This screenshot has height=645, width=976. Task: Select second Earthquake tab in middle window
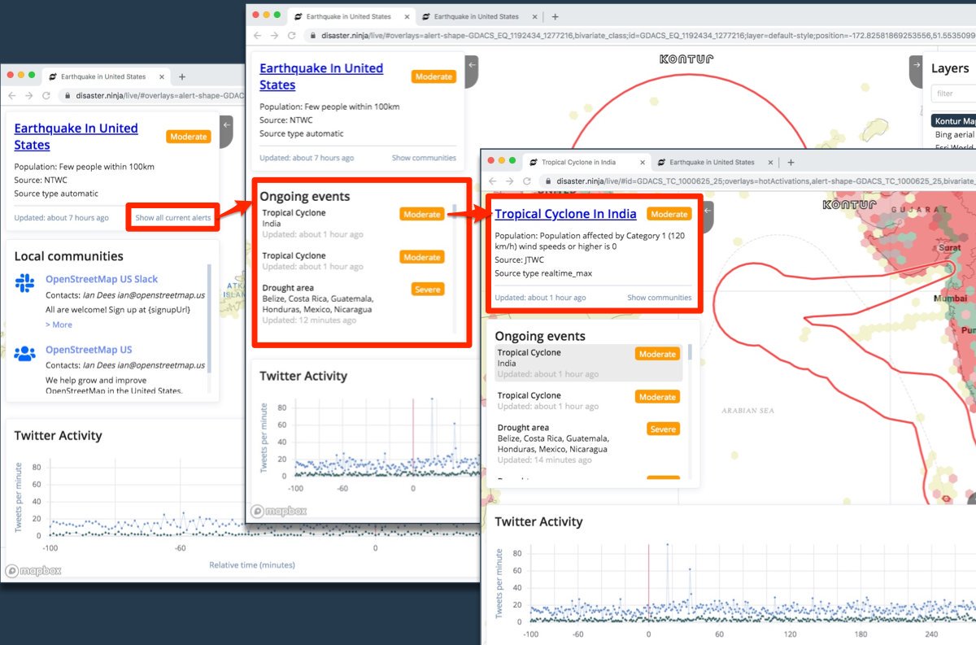(x=476, y=16)
